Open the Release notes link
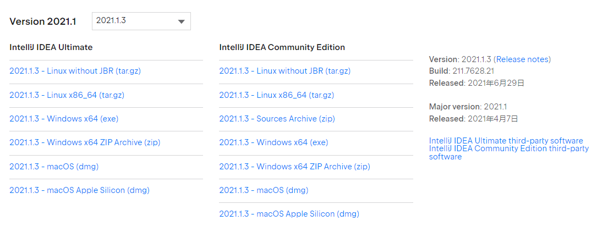This screenshot has height=226, width=608. tap(522, 59)
